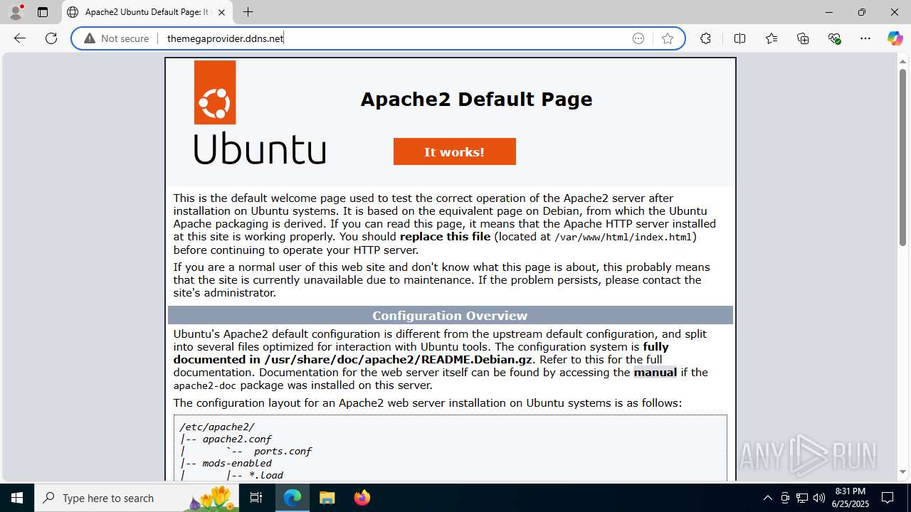Open the notification center icon
The width and height of the screenshot is (911, 512).
(888, 498)
